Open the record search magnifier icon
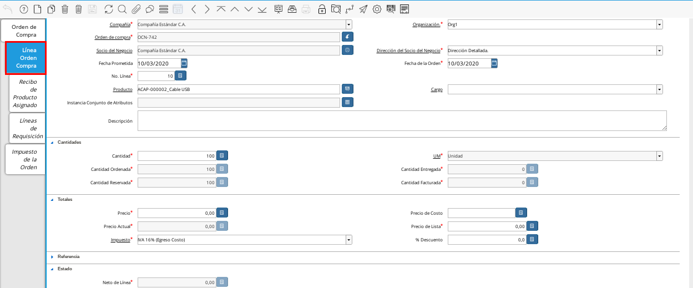This screenshot has width=693, height=288. (x=122, y=9)
